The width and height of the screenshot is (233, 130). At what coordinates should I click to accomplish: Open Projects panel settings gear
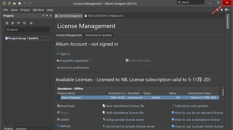[31, 23]
